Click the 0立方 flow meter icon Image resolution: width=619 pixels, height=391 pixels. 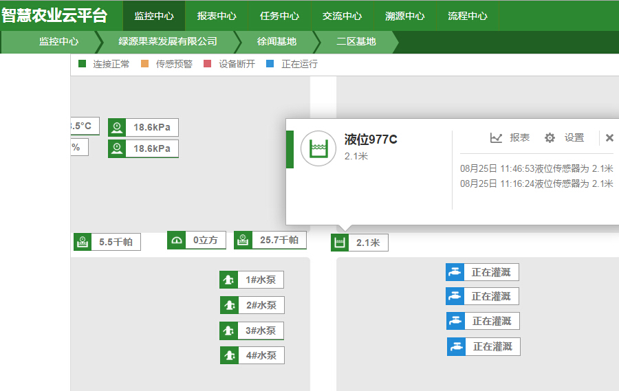point(177,241)
